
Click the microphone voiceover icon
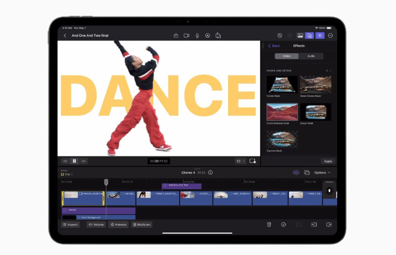coord(197,36)
